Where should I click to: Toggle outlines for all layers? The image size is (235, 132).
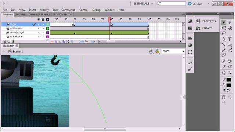tap(48, 19)
